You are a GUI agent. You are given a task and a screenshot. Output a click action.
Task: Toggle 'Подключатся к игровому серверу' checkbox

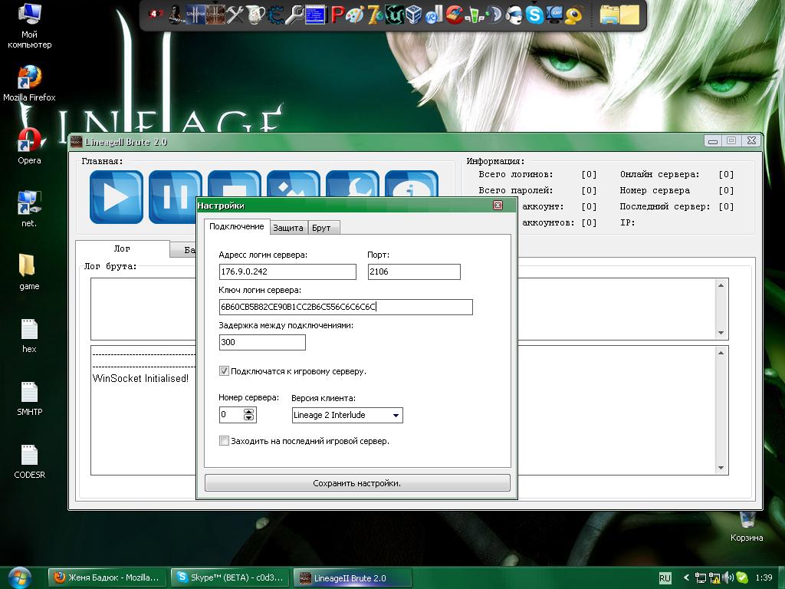pos(224,371)
